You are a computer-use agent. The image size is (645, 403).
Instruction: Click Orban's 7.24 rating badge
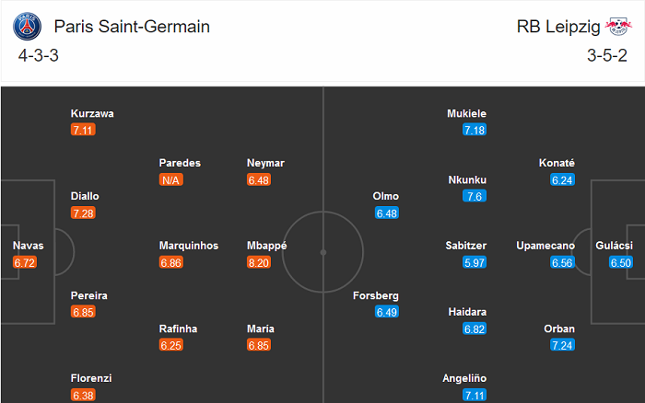(562, 345)
